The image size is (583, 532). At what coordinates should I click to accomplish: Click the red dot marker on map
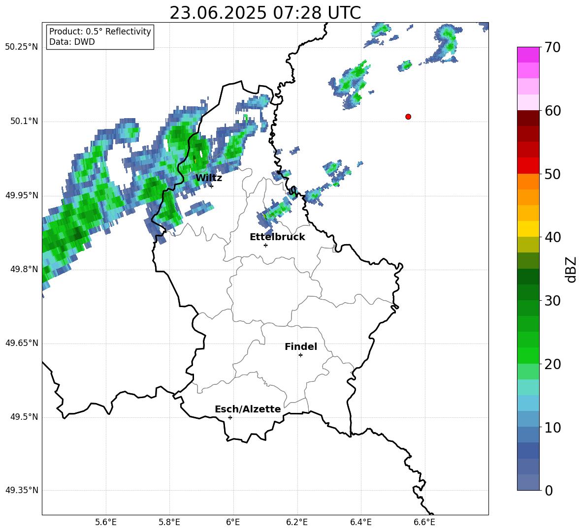click(408, 117)
